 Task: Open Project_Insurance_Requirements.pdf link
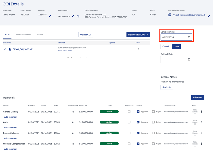[189, 15]
